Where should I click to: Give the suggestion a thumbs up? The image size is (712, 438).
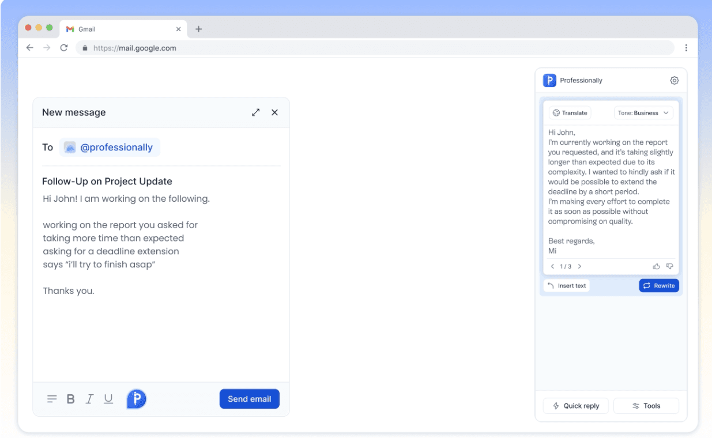pos(656,266)
